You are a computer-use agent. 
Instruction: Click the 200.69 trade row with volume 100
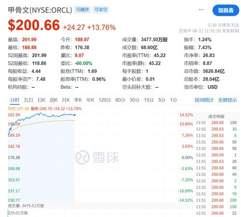216,122
